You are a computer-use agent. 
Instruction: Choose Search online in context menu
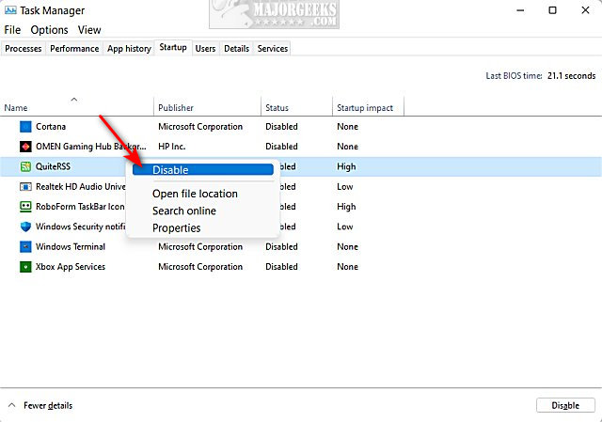(x=184, y=211)
